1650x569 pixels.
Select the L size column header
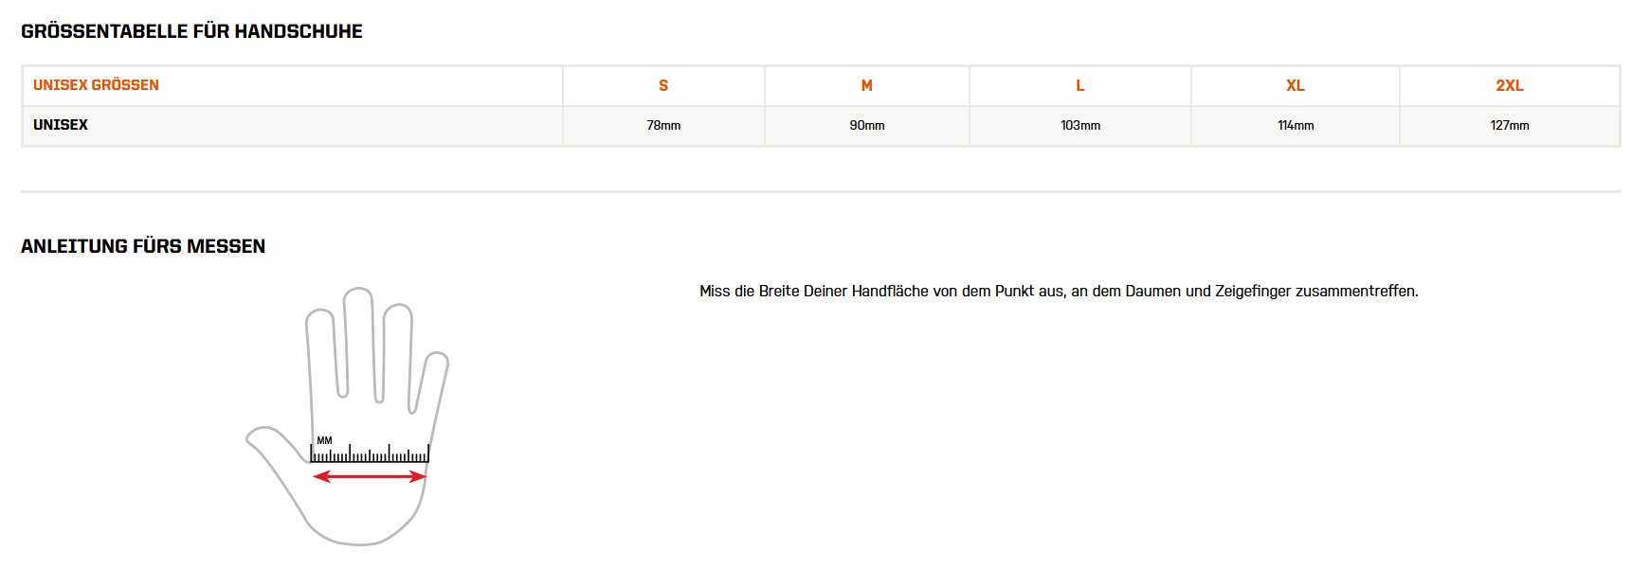1079,85
